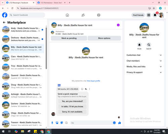Open the tab search dropdown arrow
Screen dimensions: 168x134
point(3,3)
